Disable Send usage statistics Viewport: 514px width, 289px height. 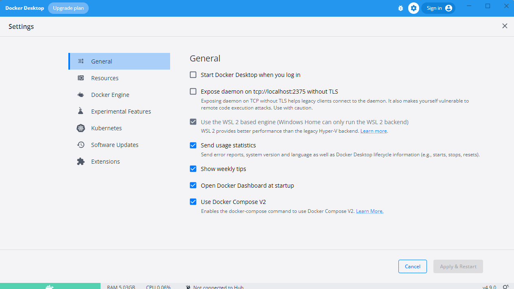[193, 145]
